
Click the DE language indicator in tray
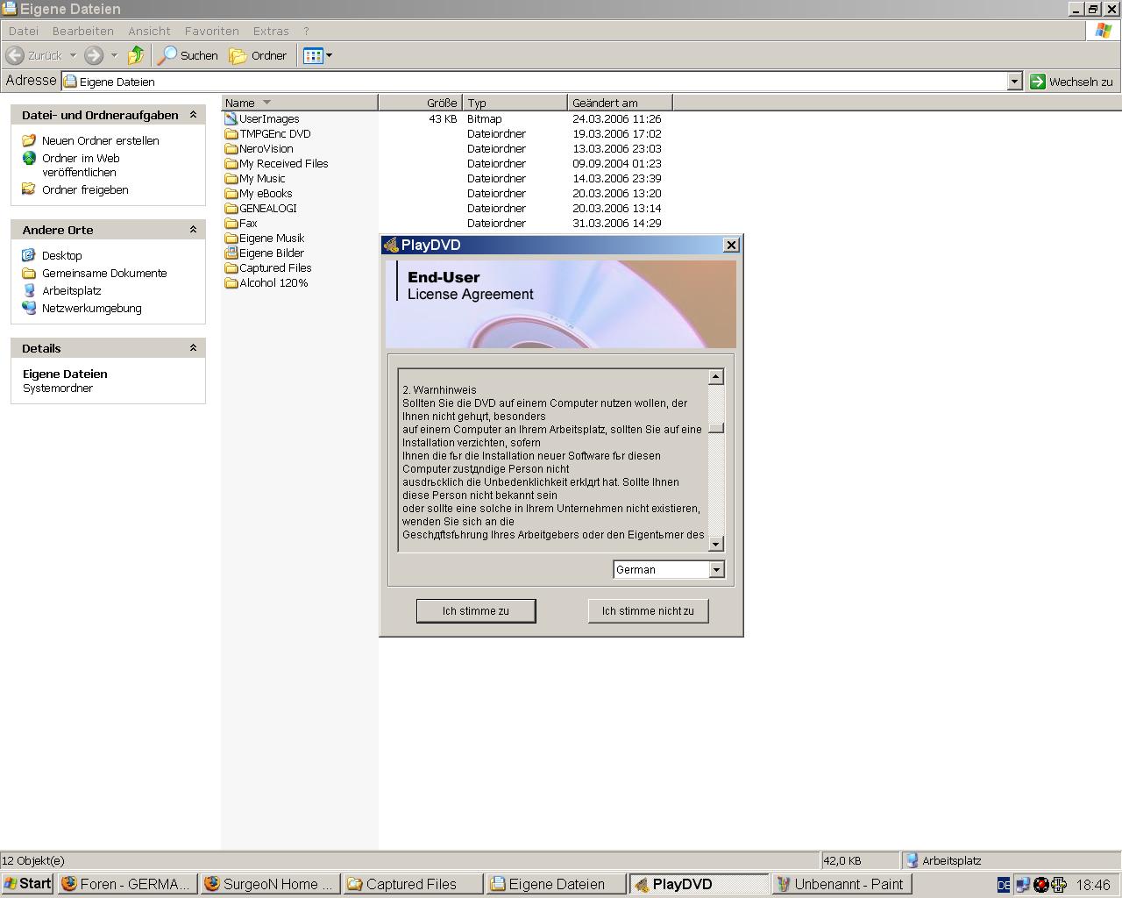(1004, 885)
